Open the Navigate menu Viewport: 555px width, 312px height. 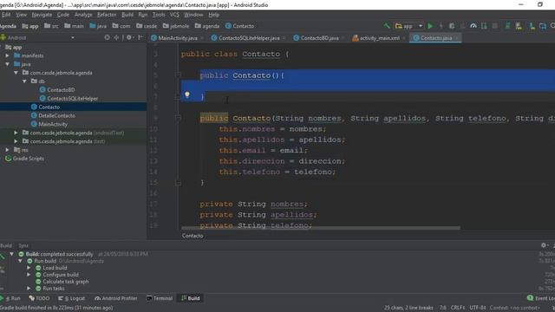(x=42, y=15)
